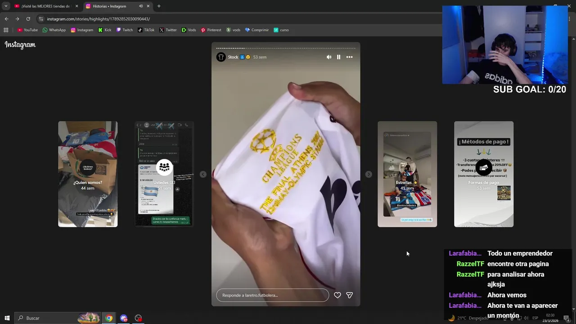Go to the previous story with left chevron

point(203,174)
